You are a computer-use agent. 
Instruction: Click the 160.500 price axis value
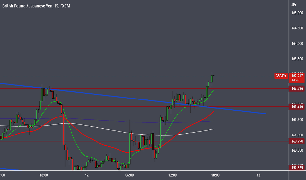[297, 150]
